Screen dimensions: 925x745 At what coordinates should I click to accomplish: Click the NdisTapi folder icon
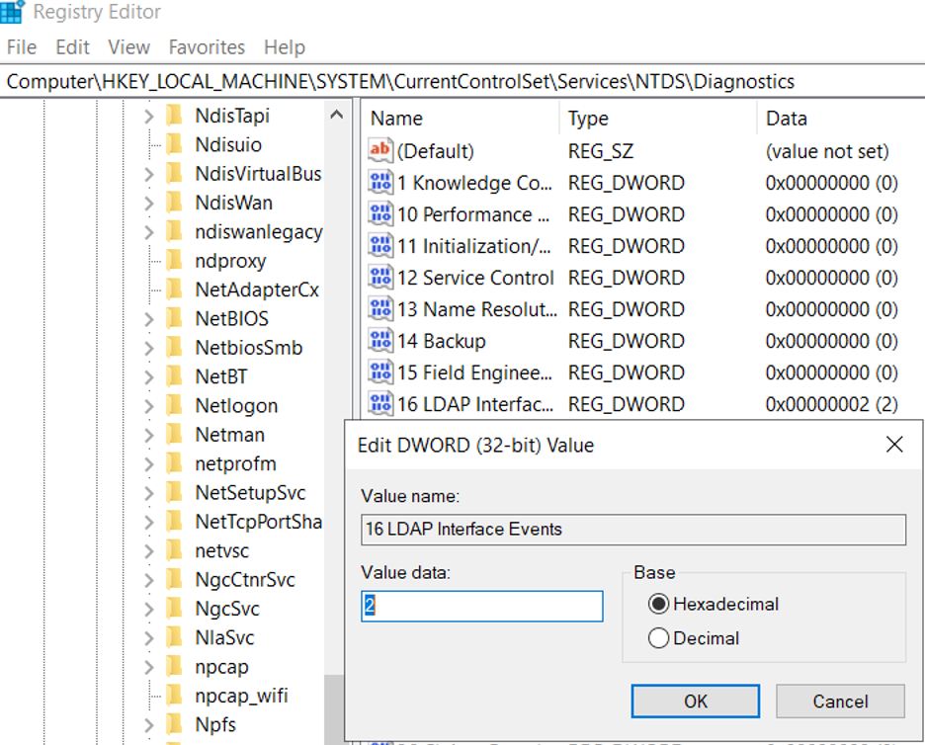click(174, 116)
